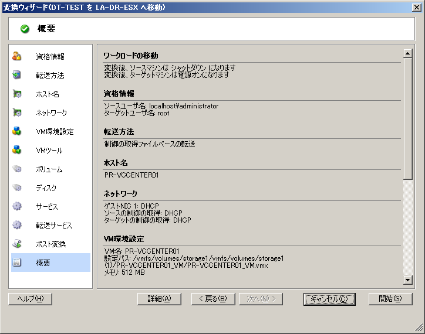Click the text ソースユーザ名: localhost¥administrator
The image size is (425, 334).
pyautogui.click(x=161, y=106)
